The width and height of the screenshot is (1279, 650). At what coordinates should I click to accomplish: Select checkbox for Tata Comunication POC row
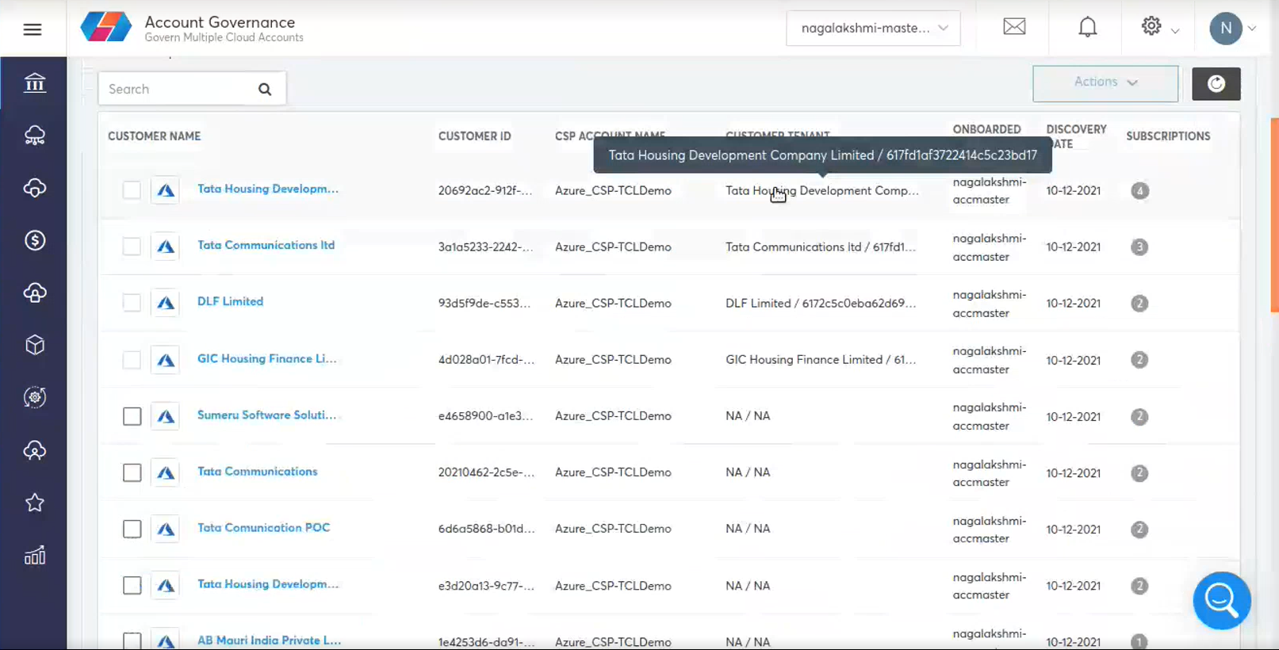click(x=132, y=529)
